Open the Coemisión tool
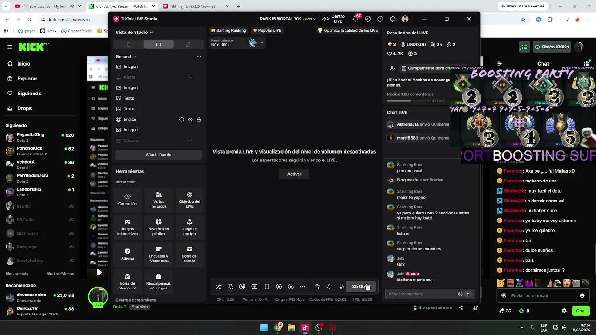 tap(128, 200)
